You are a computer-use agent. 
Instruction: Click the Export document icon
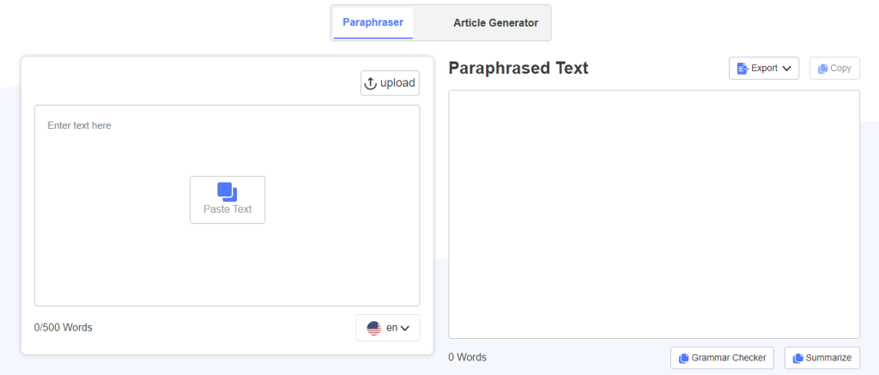(x=742, y=69)
